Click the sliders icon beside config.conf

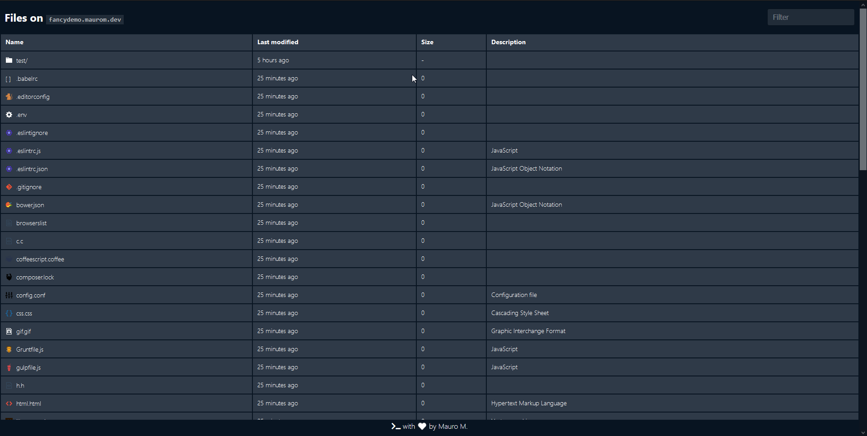pyautogui.click(x=9, y=295)
